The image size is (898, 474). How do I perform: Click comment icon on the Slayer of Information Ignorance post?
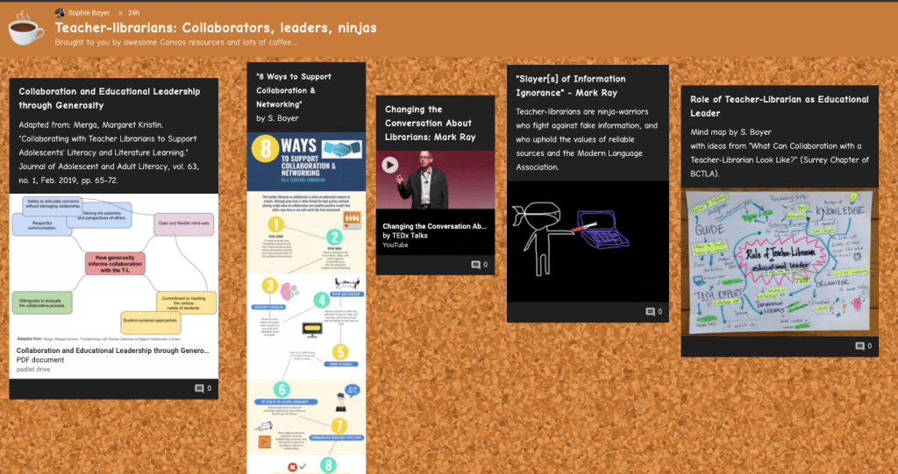(x=654, y=311)
